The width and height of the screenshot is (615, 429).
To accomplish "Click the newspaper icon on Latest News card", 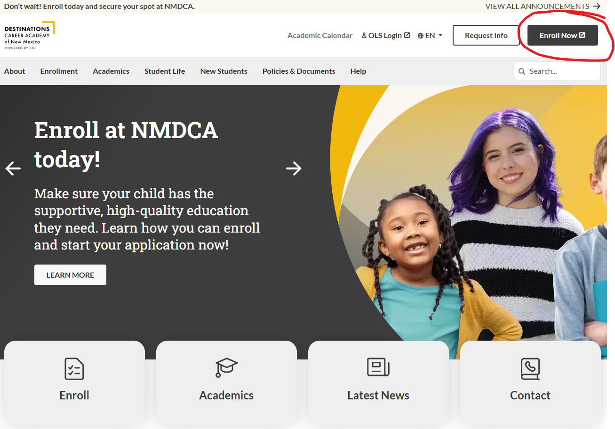I will pyautogui.click(x=378, y=367).
